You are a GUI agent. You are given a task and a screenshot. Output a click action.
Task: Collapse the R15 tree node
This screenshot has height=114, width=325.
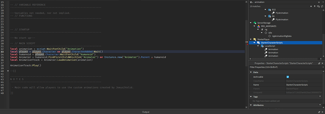266,9
